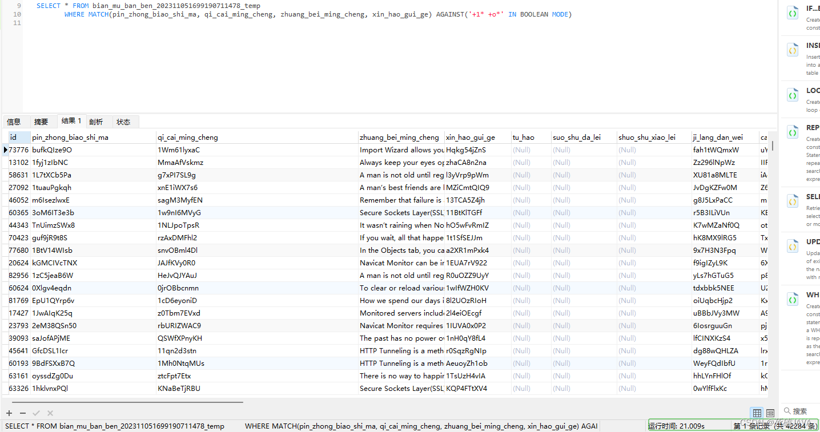
Task: Click cell 1L7tXCb5Pa
Action: click(x=93, y=175)
